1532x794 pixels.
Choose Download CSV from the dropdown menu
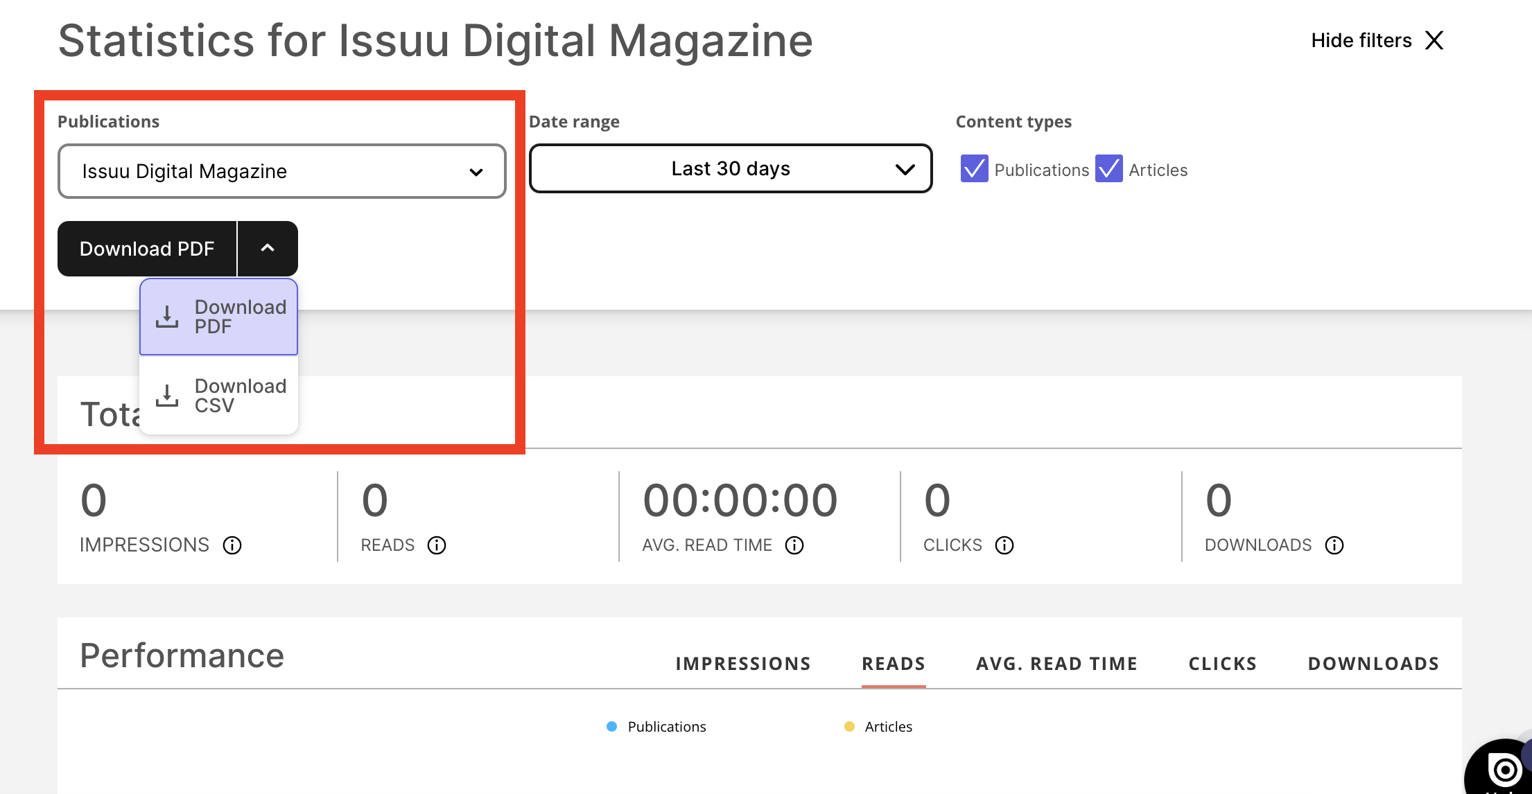(x=218, y=396)
